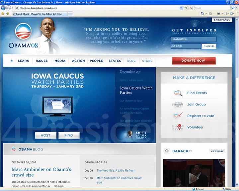239x191 pixels.
Task: Open the ACTION navigation menu
Action: tap(78, 61)
